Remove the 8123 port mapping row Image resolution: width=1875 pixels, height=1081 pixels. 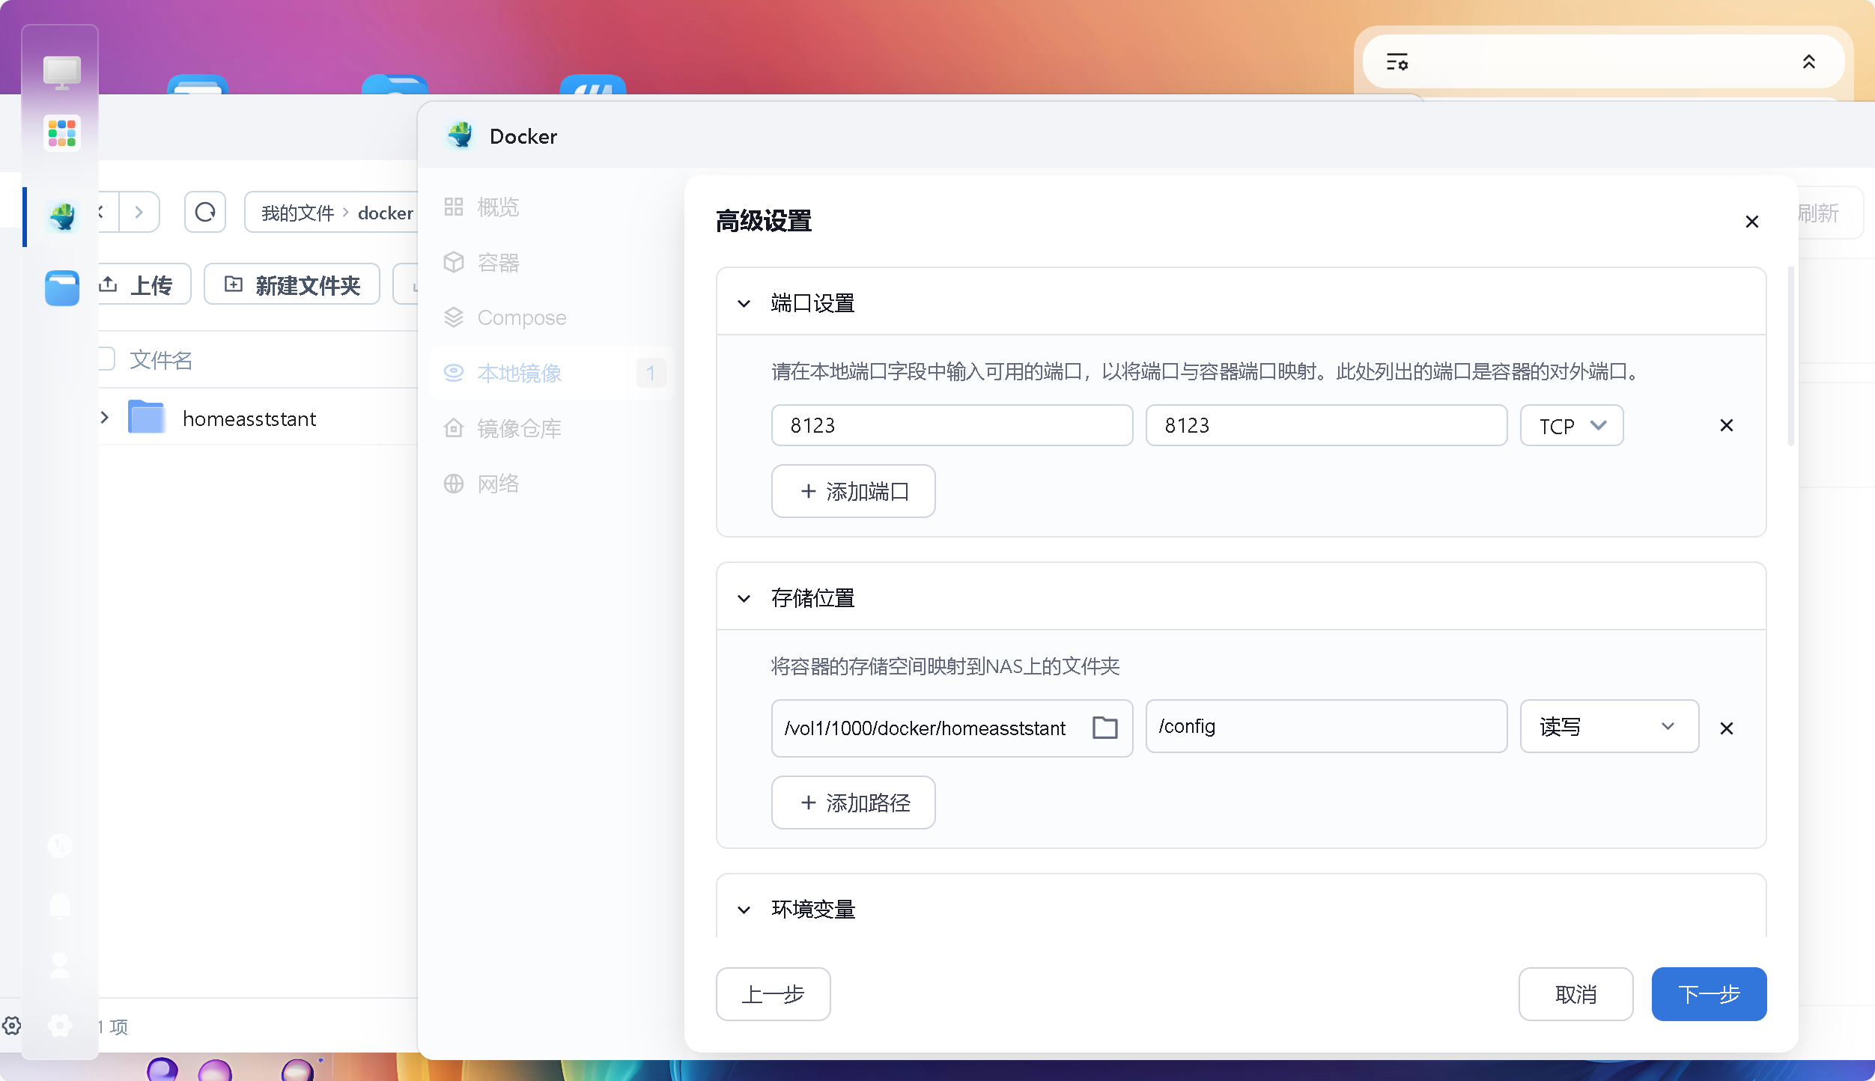pyautogui.click(x=1726, y=425)
